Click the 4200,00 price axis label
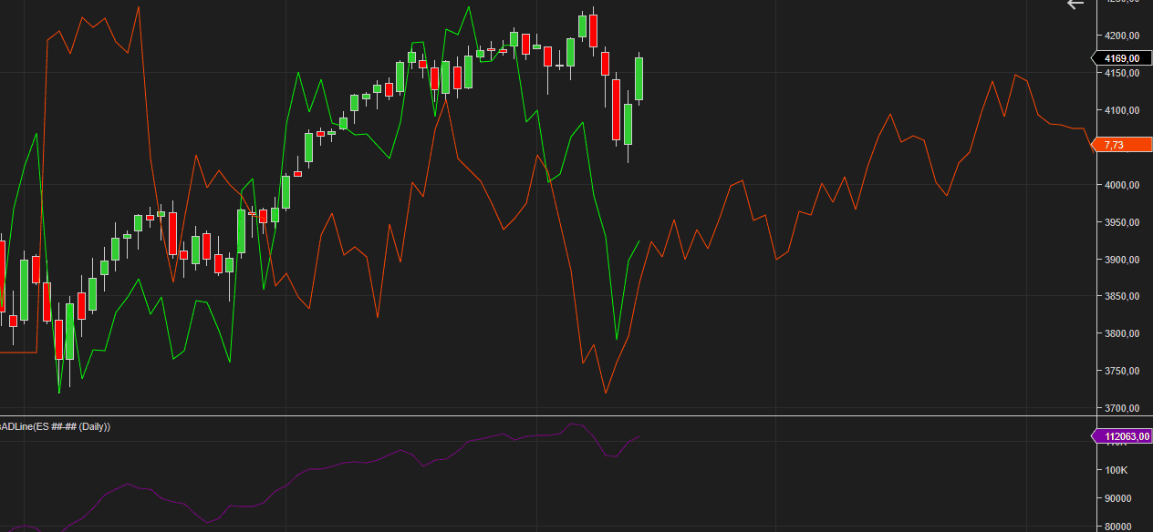Viewport: 1153px width, 532px height. (1122, 36)
